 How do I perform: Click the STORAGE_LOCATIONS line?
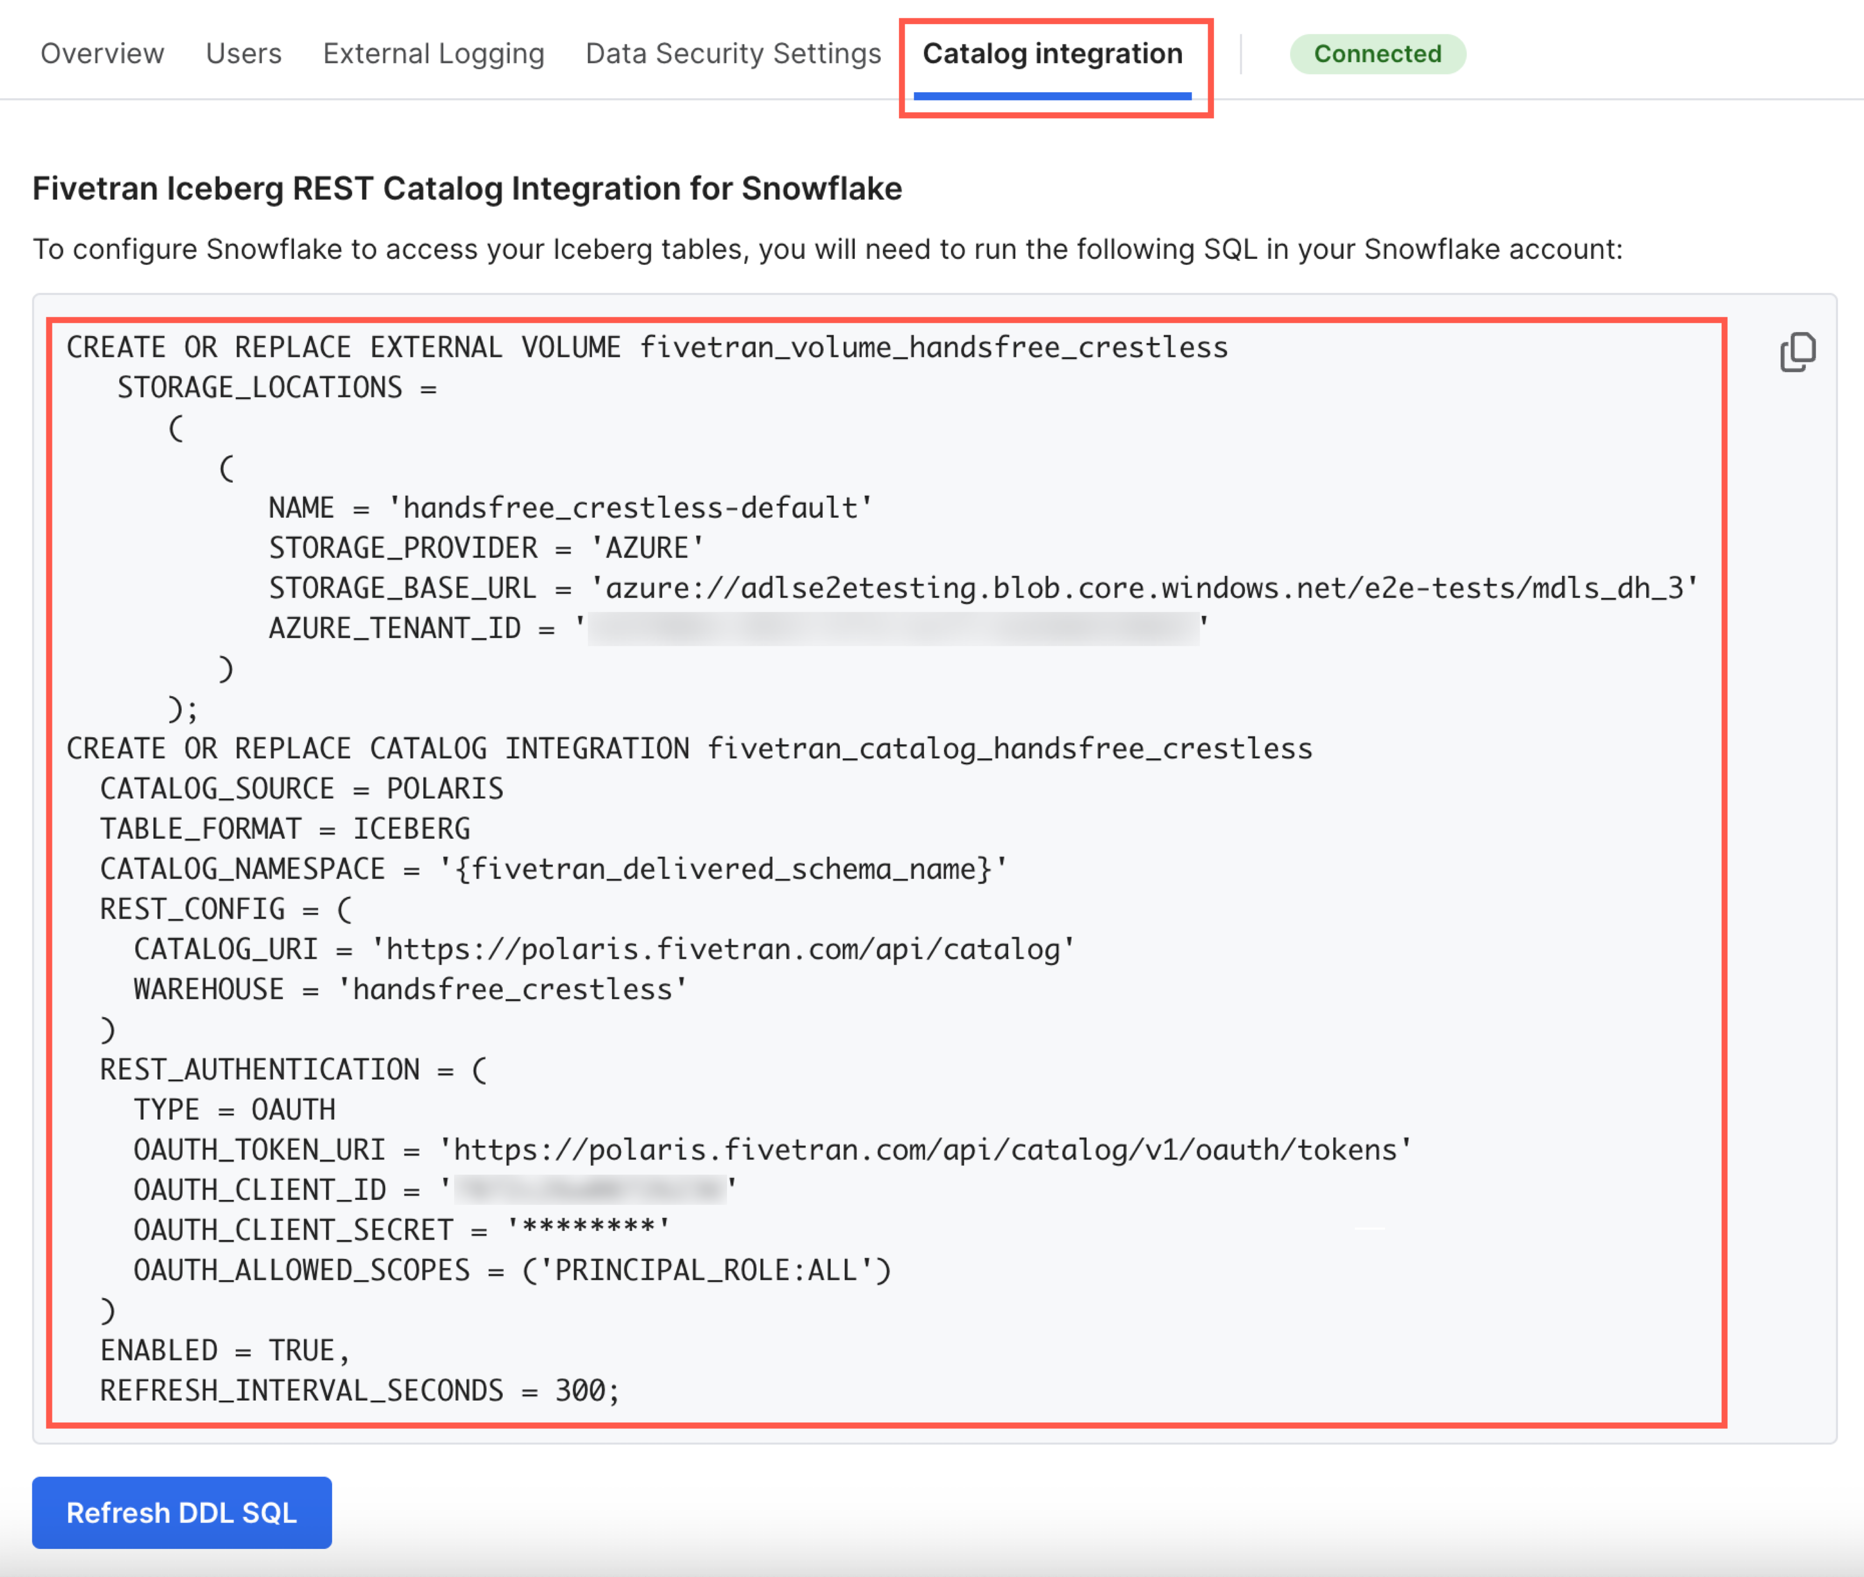pyautogui.click(x=277, y=388)
